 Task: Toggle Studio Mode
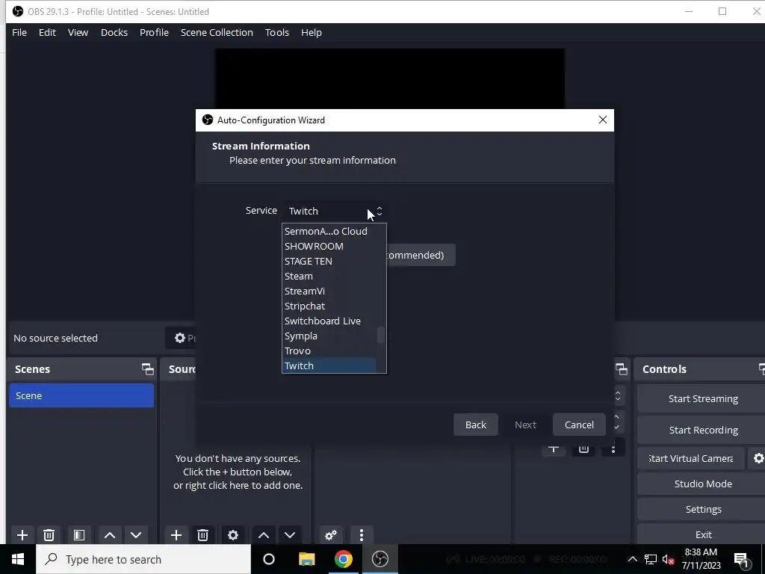coord(703,484)
